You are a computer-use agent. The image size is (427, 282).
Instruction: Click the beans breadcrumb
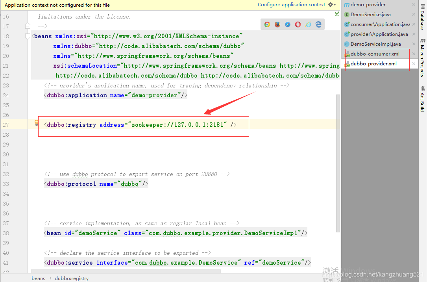(x=38, y=278)
